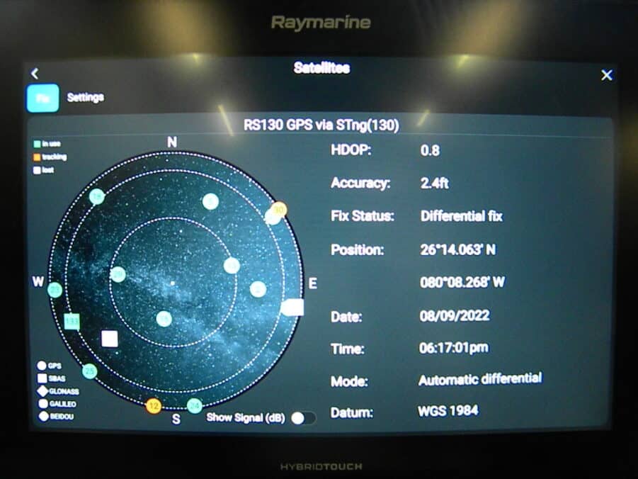Open the Settings item

(86, 97)
